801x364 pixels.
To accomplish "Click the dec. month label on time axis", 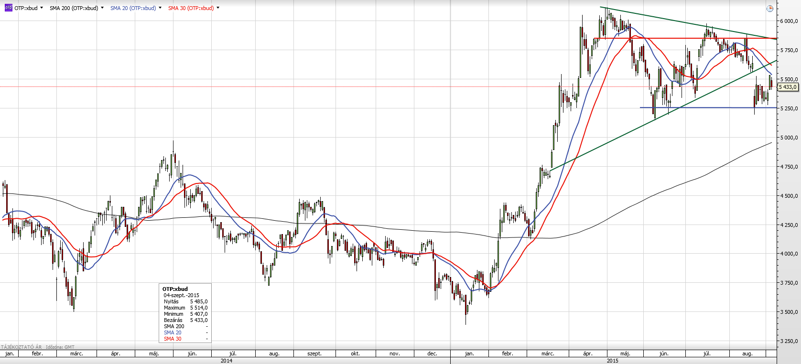I will click(432, 353).
